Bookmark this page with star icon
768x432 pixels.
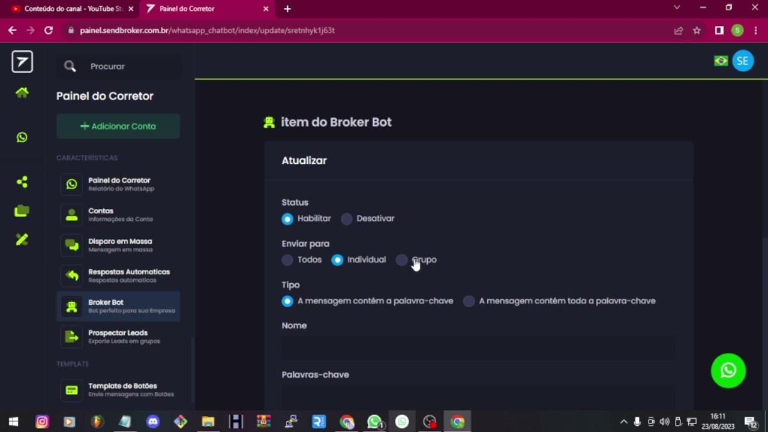pos(697,30)
